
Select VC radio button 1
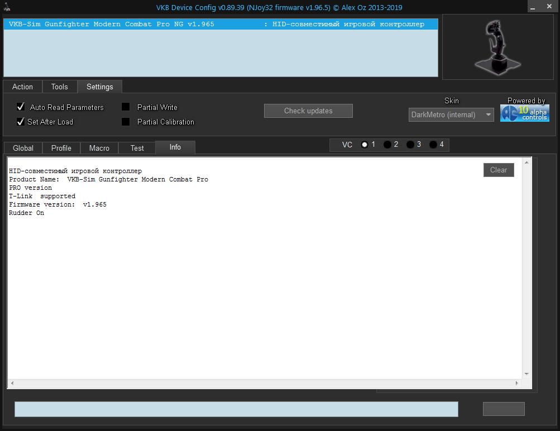(x=364, y=145)
